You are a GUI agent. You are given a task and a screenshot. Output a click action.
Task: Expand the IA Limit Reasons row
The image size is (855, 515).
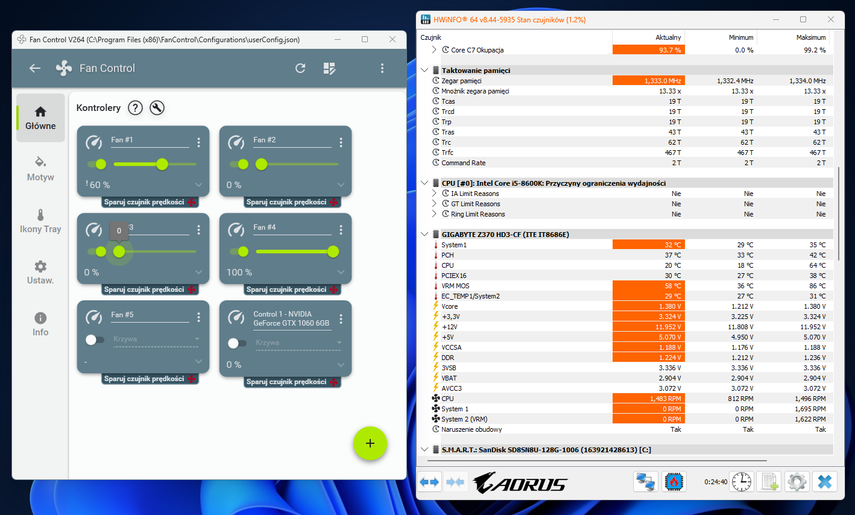[x=434, y=194]
